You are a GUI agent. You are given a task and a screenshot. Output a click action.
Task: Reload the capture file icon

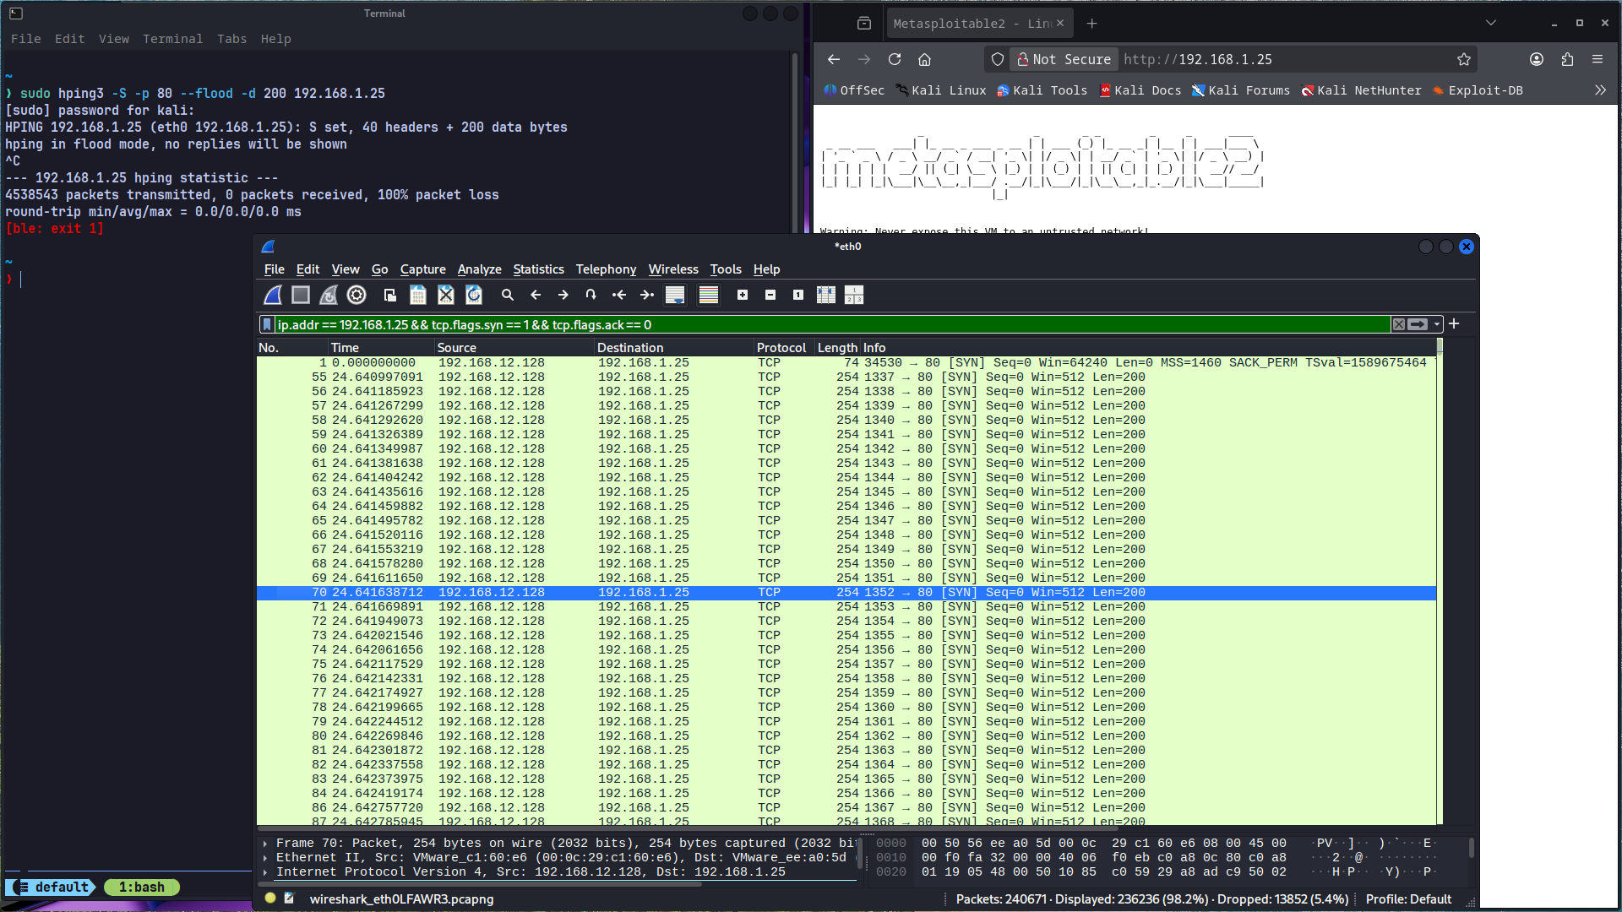[x=474, y=295]
